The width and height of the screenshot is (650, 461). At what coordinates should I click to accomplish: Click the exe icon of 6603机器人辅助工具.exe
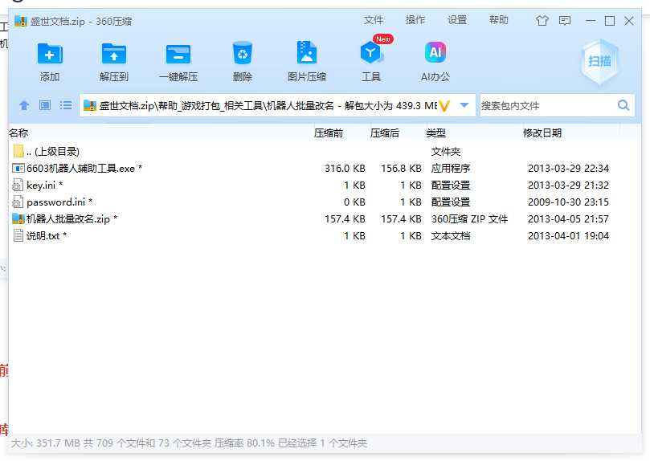[18, 168]
